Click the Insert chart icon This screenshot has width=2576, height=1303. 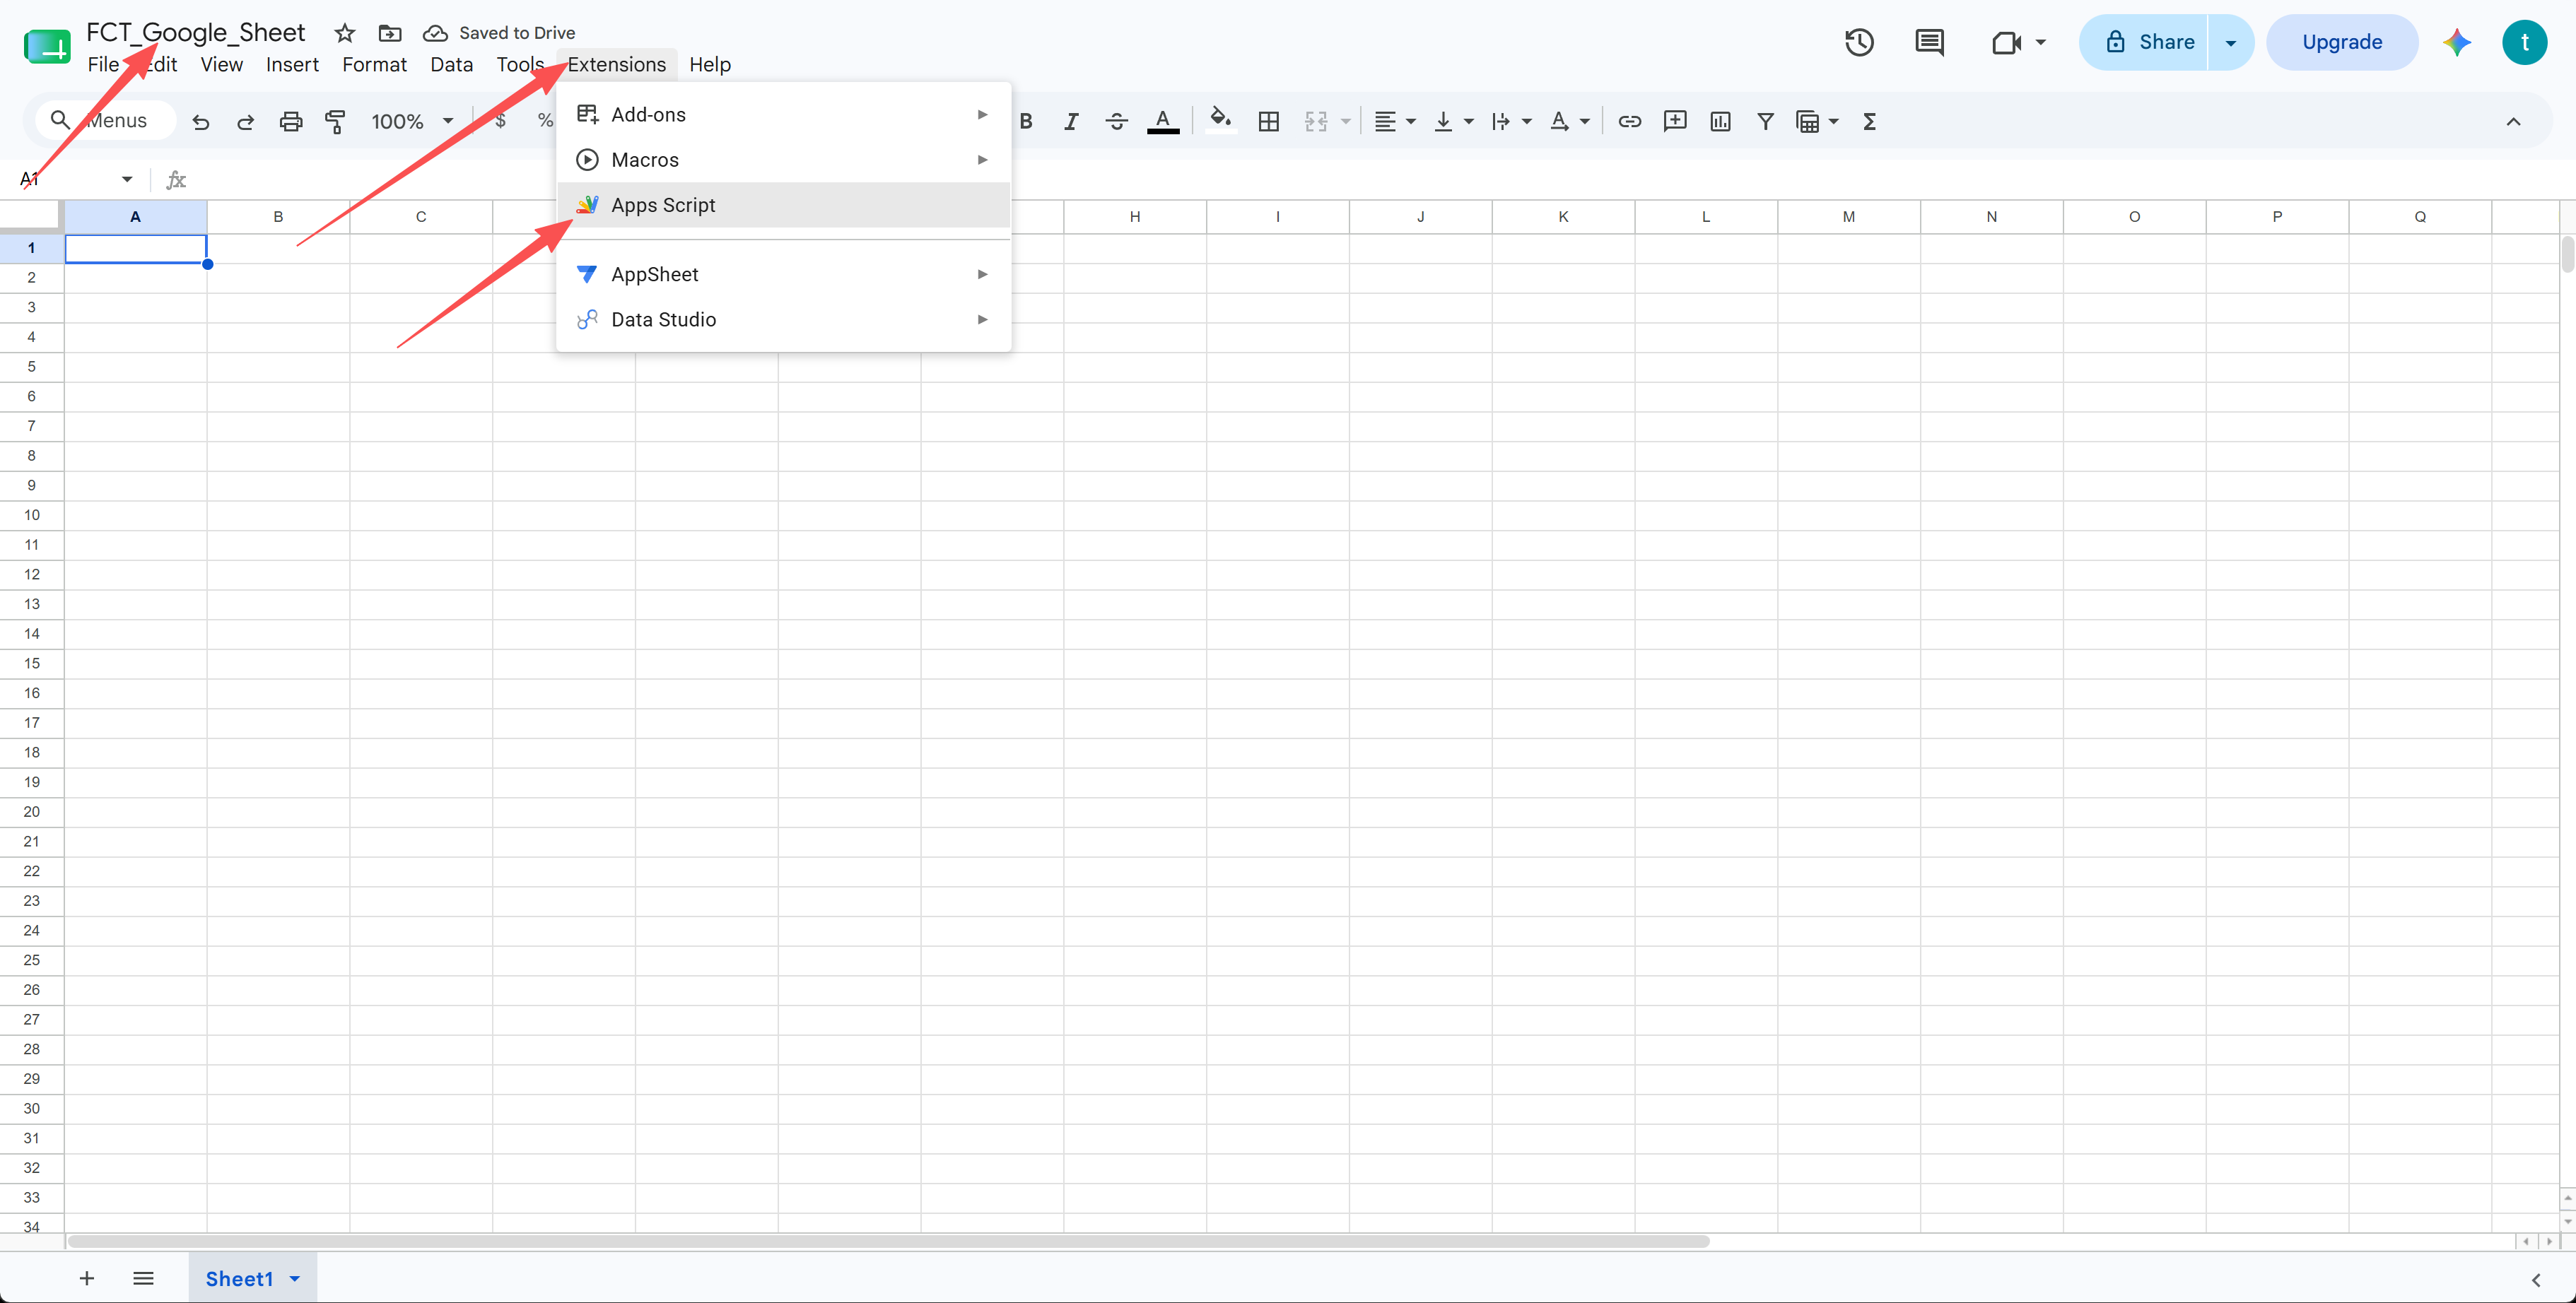pyautogui.click(x=1720, y=122)
